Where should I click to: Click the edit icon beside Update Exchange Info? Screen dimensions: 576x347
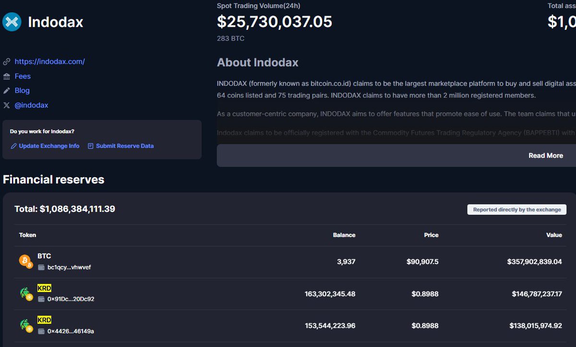[x=14, y=146]
